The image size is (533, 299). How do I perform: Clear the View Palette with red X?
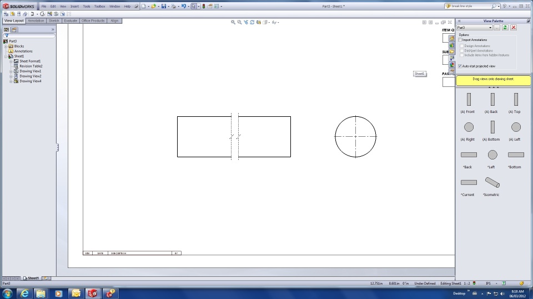coord(514,28)
